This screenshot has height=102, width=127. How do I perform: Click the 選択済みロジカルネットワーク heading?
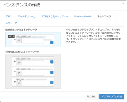pos(21,30)
